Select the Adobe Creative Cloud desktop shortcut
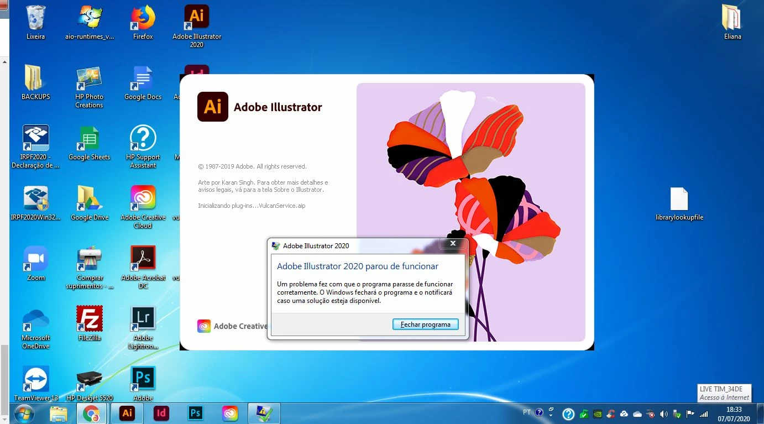This screenshot has height=424, width=764. pos(143,207)
